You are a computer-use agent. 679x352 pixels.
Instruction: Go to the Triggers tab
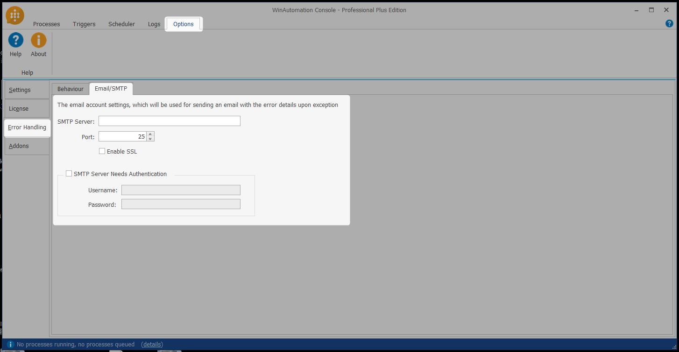pyautogui.click(x=84, y=24)
